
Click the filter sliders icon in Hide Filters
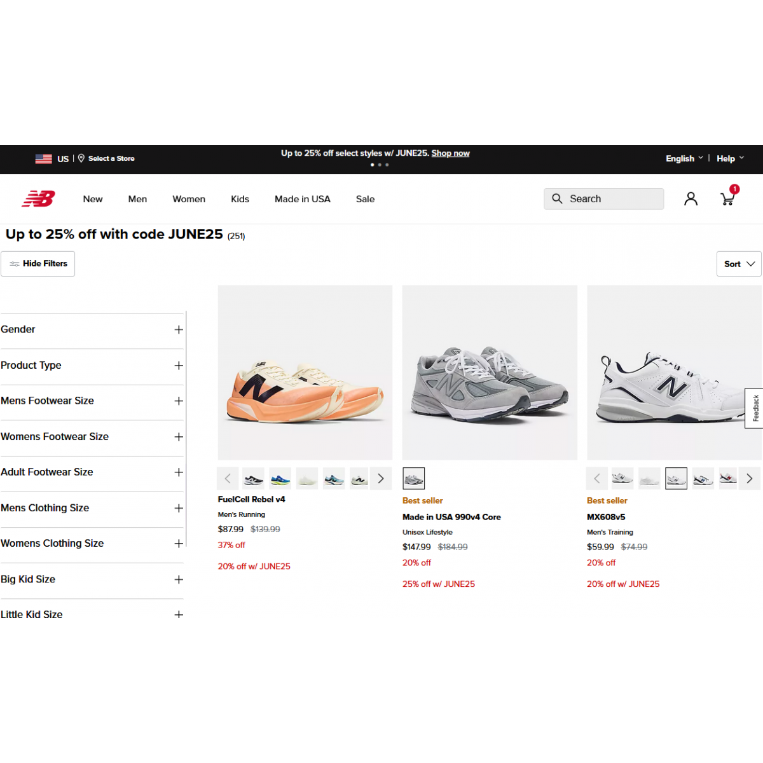[14, 264]
